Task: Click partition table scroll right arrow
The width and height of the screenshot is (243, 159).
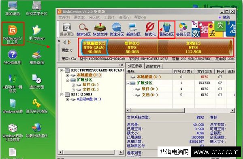Action: tap(232, 110)
